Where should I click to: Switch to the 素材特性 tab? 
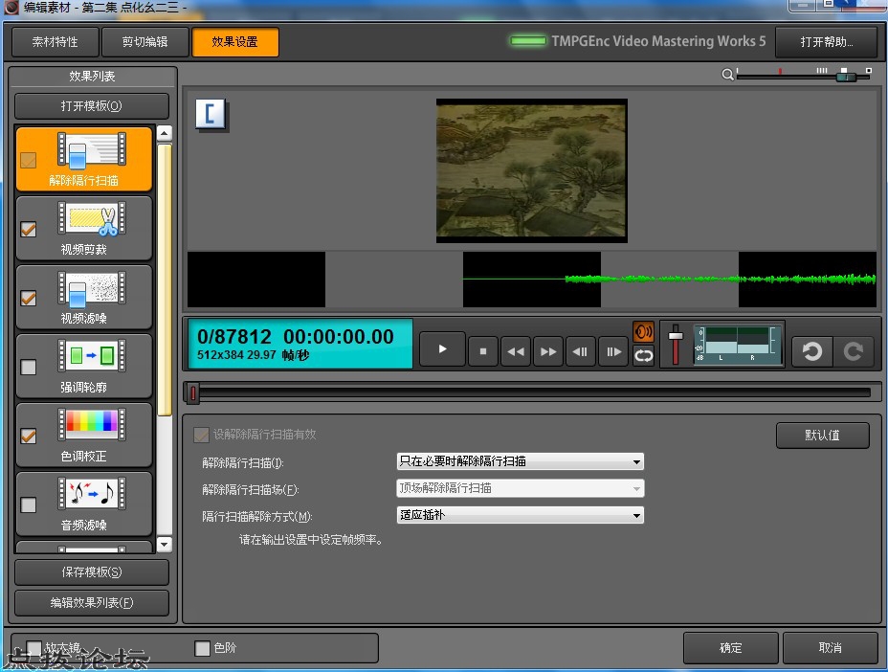(55, 42)
